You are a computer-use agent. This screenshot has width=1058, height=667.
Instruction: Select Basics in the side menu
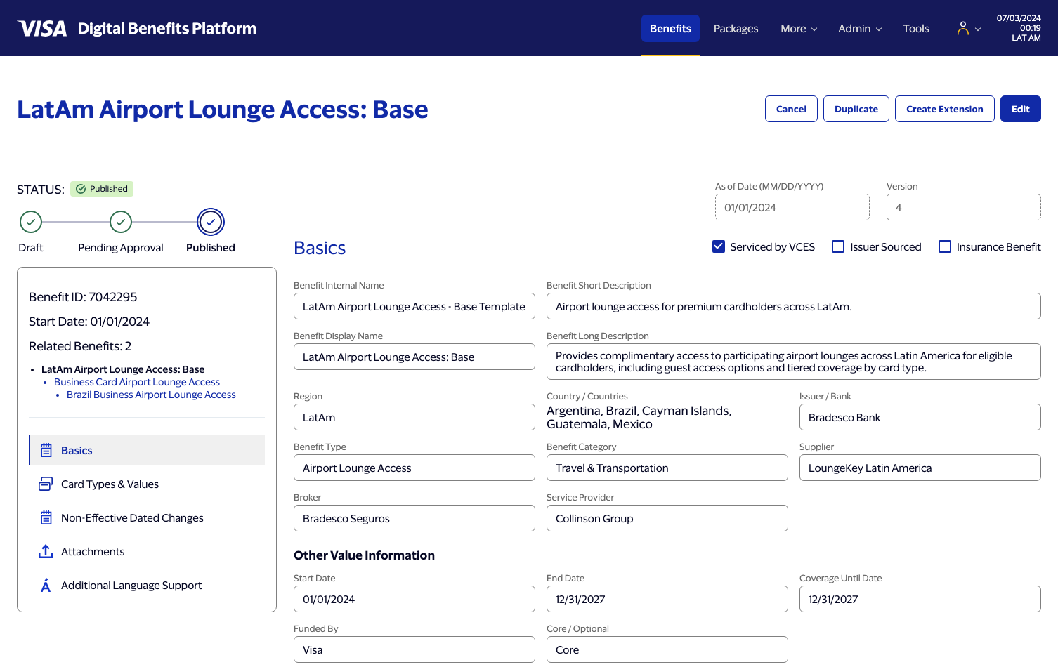pos(147,450)
